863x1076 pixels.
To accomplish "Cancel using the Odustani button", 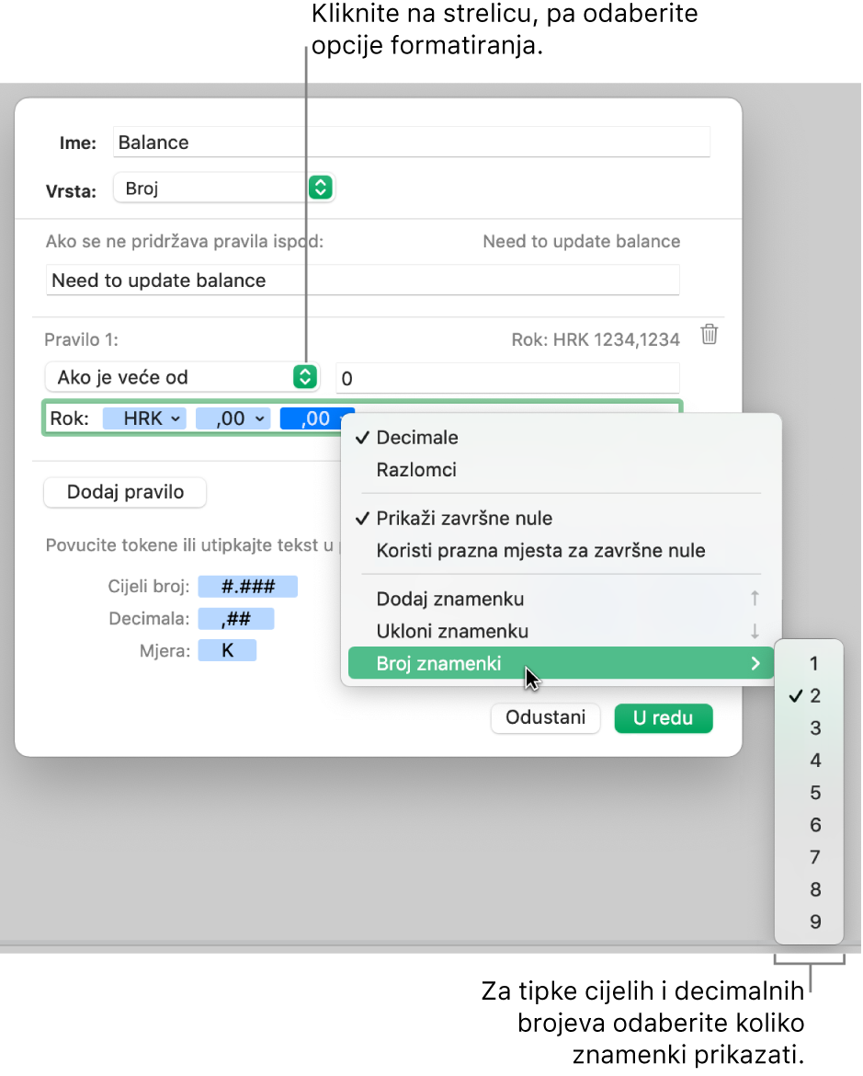I will pos(545,717).
